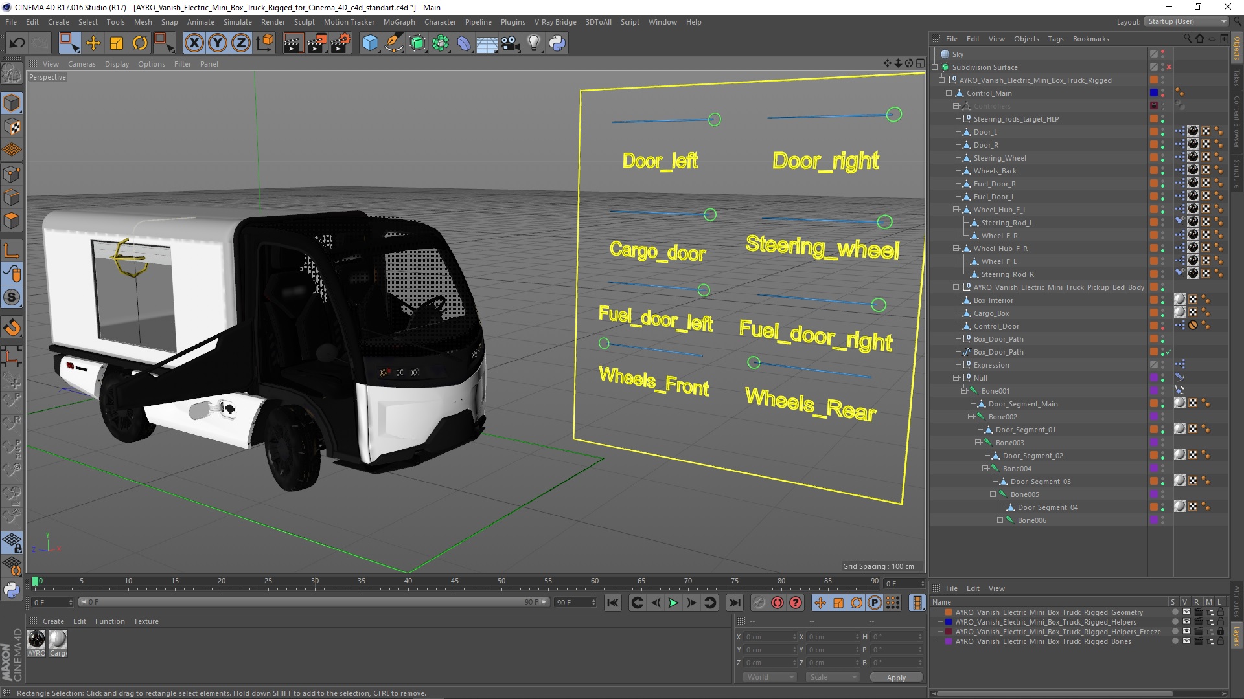The width and height of the screenshot is (1244, 699).
Task: Open the Bend deformer icon
Action: (464, 43)
